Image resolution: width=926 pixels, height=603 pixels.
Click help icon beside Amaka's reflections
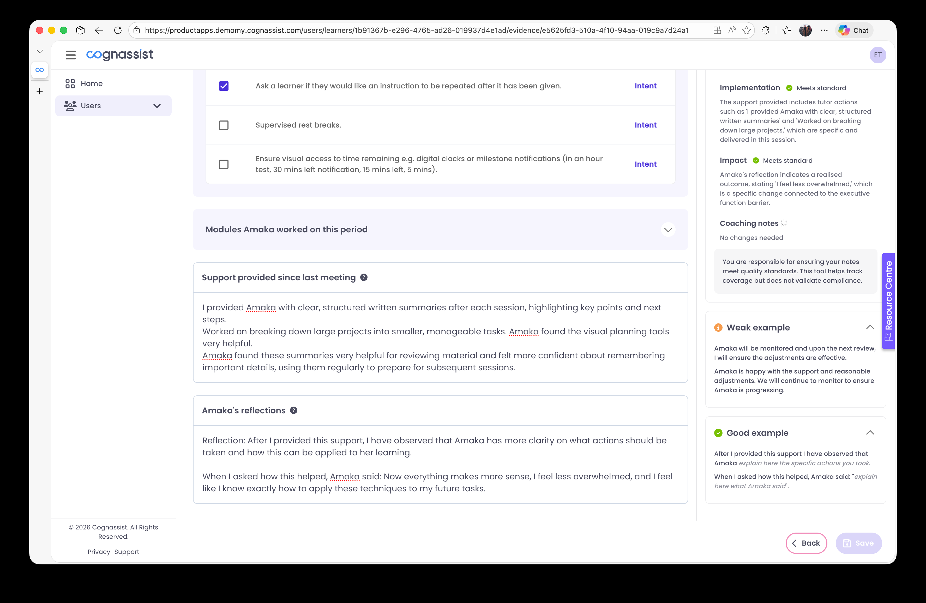pos(293,410)
